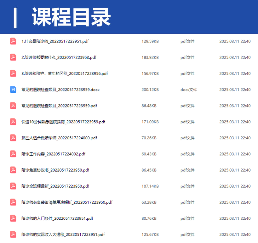The image size is (258, 243).
Task: Click the date in the 200.12KB row
Action: pyautogui.click(x=235, y=90)
